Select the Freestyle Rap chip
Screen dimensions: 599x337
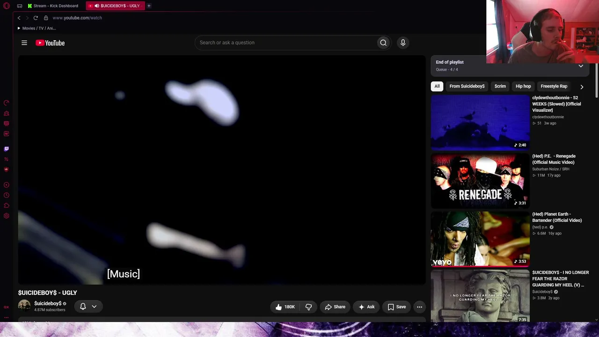click(554, 86)
